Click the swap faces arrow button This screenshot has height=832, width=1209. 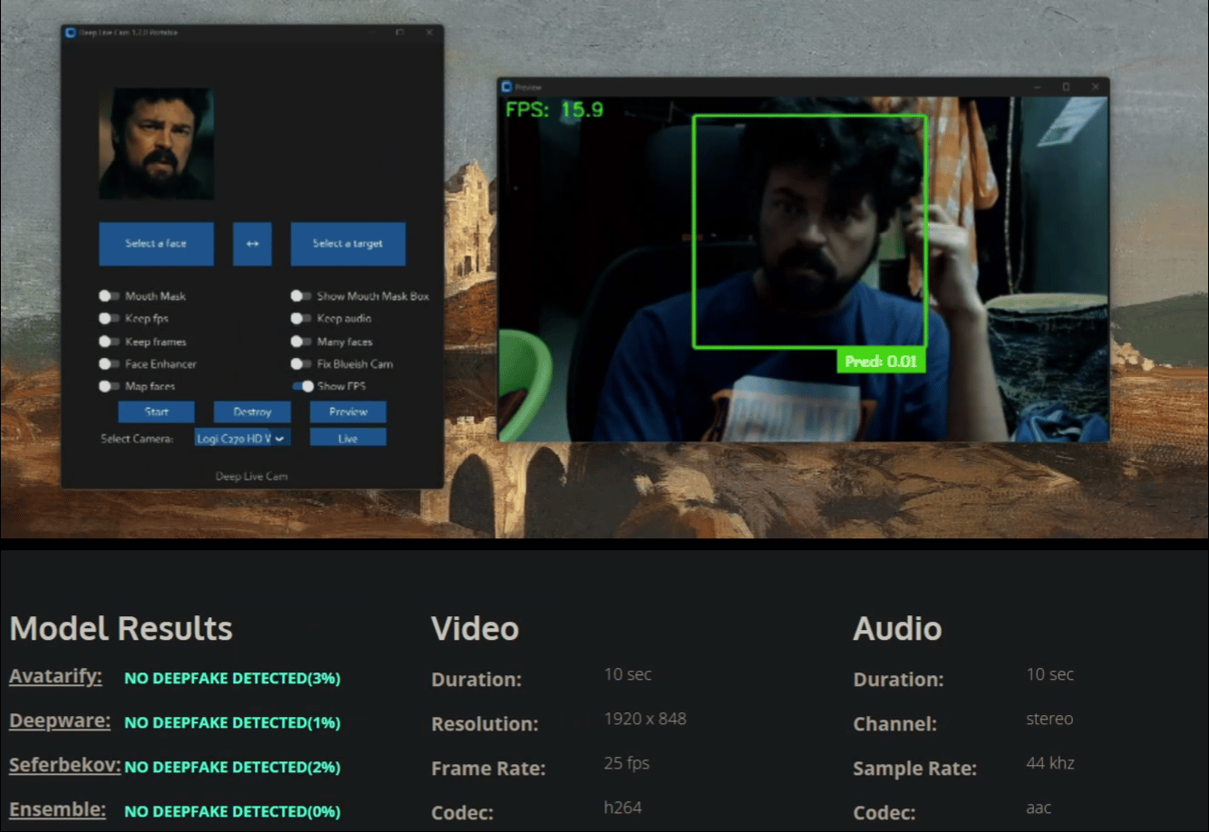click(252, 244)
